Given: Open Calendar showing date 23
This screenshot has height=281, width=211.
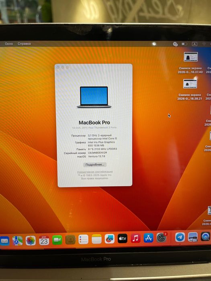Looking at the screenshot, I should tap(44, 240).
